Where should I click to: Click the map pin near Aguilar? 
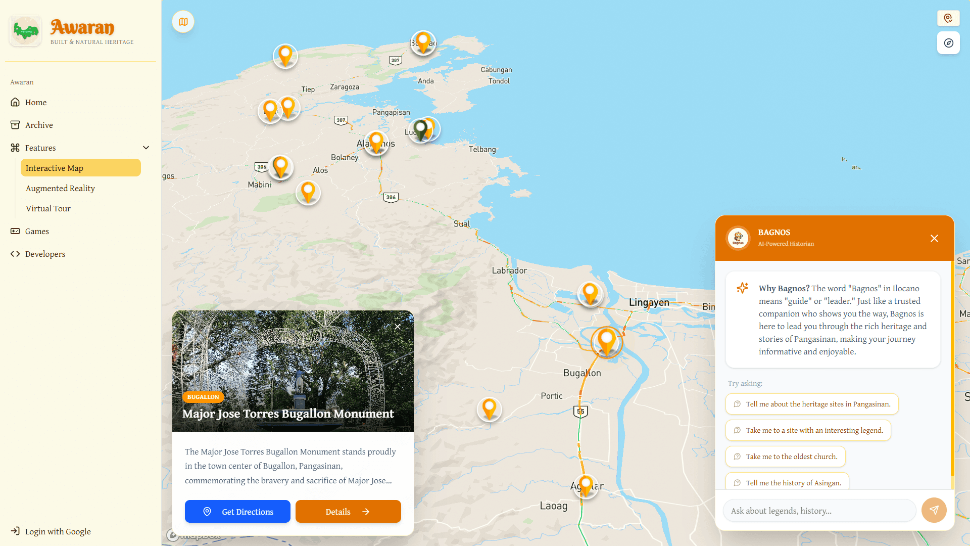click(x=586, y=485)
